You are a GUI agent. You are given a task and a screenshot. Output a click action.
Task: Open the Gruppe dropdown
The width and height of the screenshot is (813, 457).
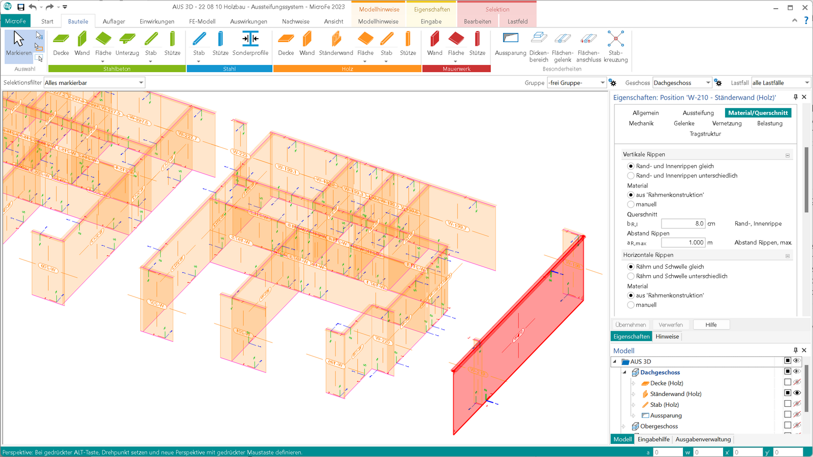(x=577, y=83)
